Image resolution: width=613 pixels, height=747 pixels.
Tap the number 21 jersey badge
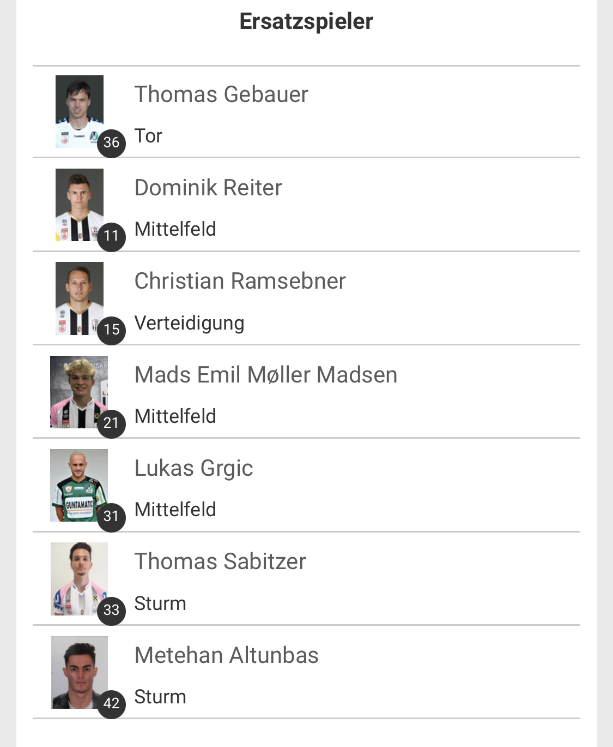(111, 423)
